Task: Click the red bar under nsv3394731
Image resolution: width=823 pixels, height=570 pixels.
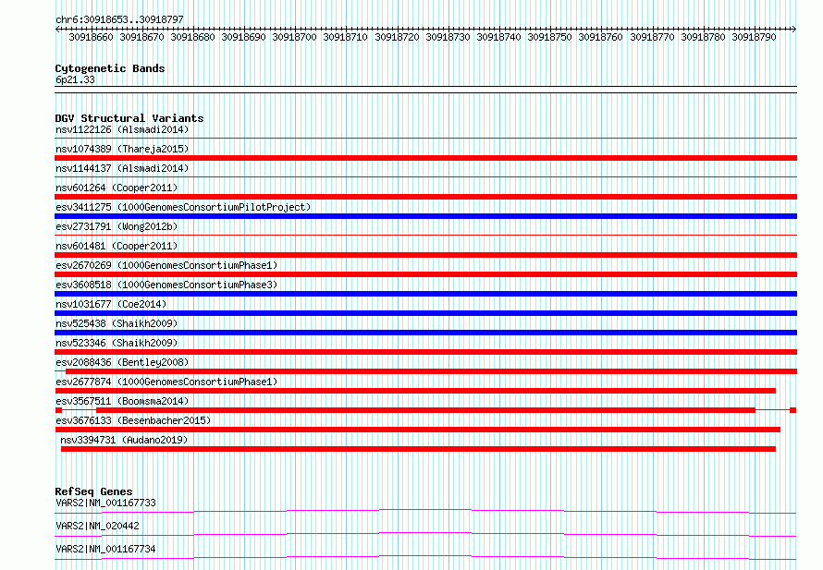Action: [418, 449]
